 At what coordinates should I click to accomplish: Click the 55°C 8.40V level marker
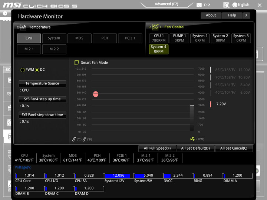pyautogui.click(x=211, y=85)
